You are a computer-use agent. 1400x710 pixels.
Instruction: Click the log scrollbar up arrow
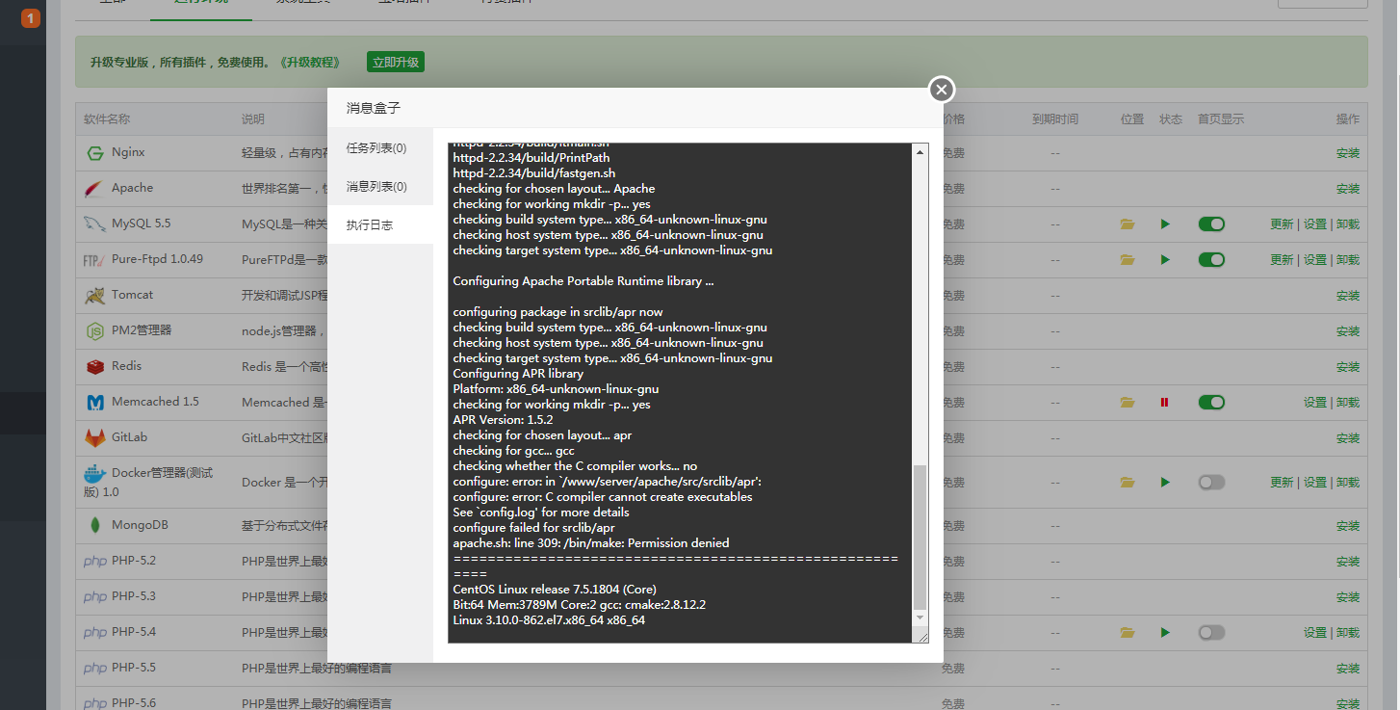point(920,152)
